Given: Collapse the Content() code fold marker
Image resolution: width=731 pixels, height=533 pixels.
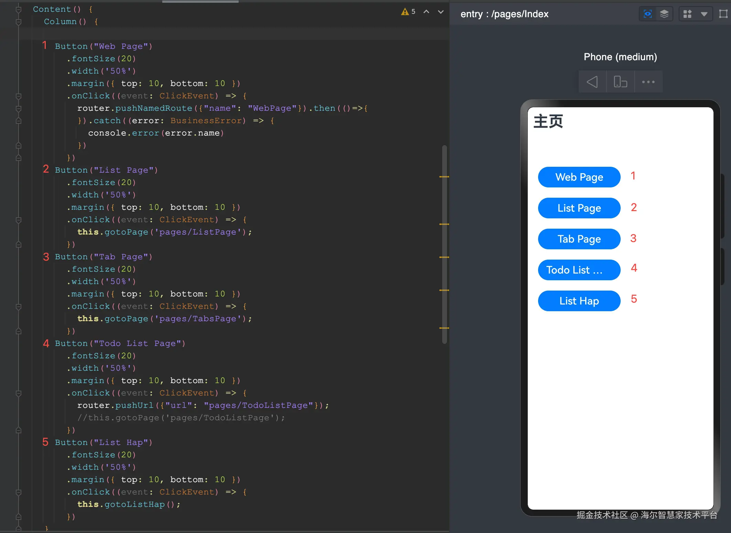Looking at the screenshot, I should [x=19, y=9].
